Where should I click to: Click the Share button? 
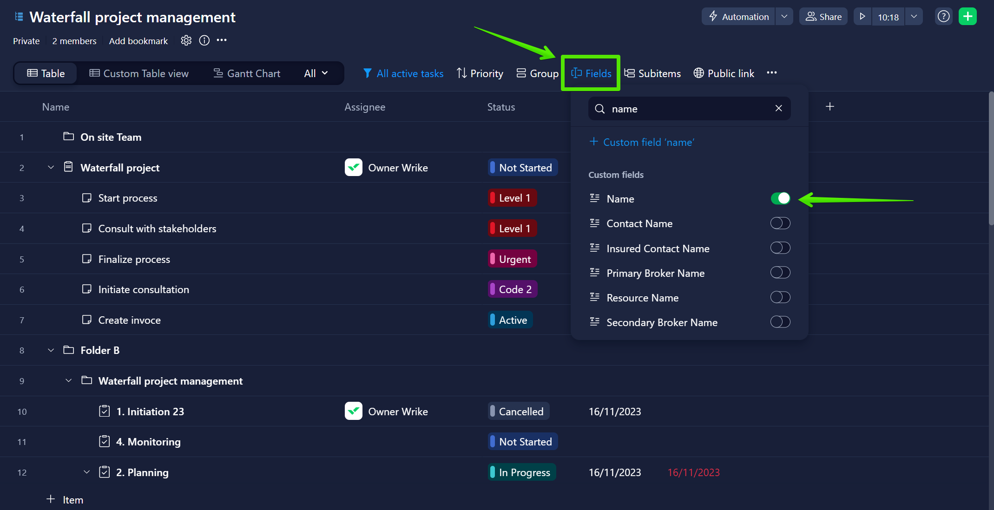(823, 17)
